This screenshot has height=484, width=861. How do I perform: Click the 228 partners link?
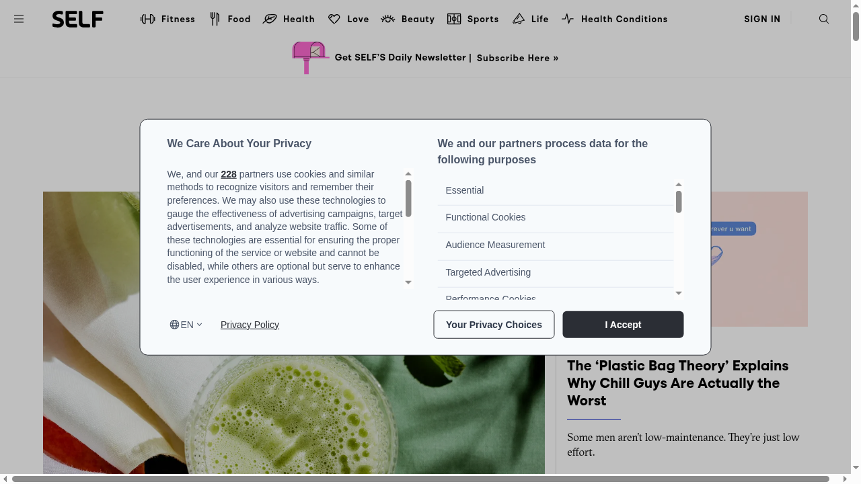point(229,174)
